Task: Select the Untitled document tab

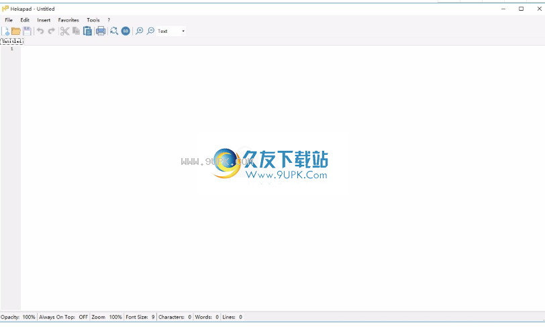Action: point(12,42)
